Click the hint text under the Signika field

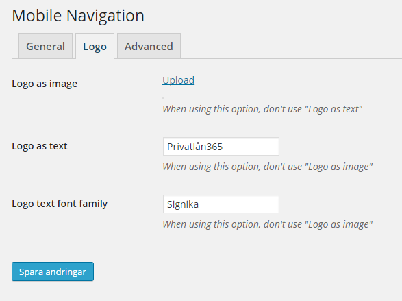[x=267, y=224]
